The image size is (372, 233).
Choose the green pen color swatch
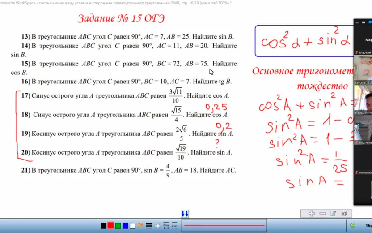coord(118,225)
